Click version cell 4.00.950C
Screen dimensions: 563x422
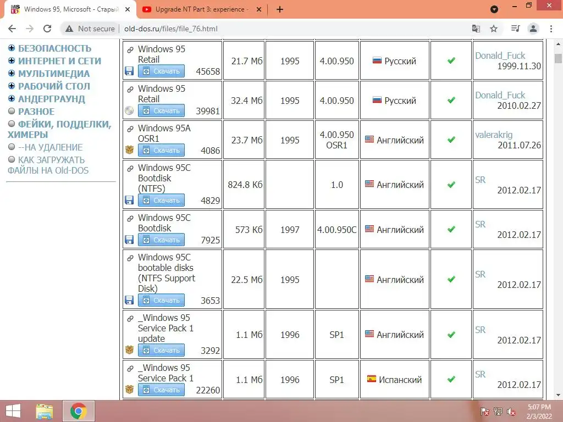(x=336, y=230)
